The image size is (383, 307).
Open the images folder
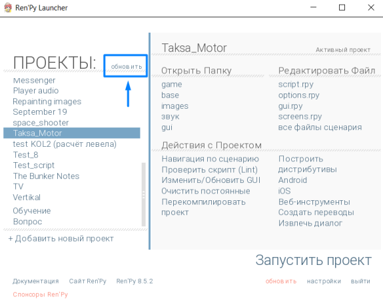pos(175,105)
